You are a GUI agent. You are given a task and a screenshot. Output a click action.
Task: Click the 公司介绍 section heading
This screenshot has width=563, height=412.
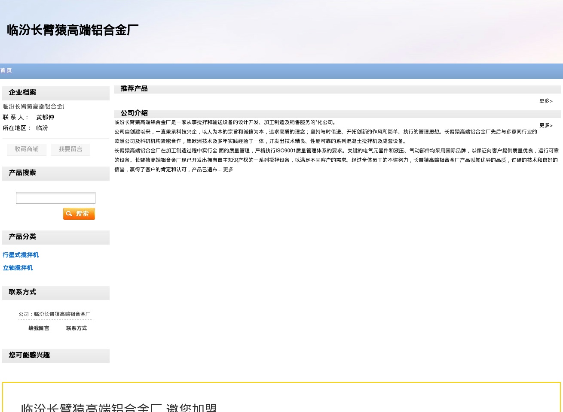point(134,113)
